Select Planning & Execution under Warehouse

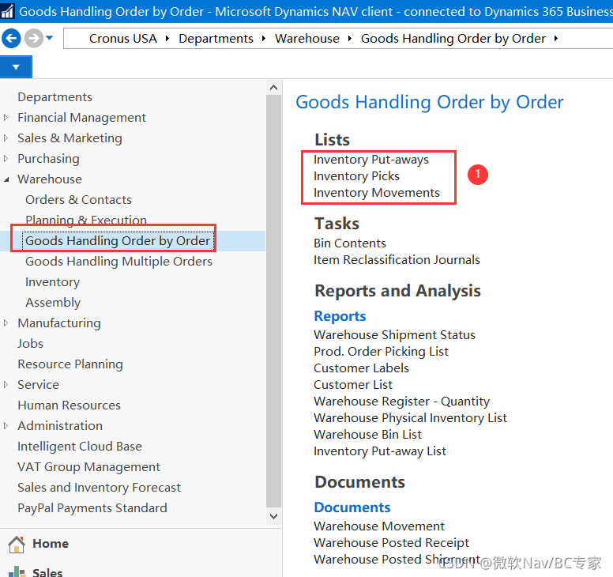(x=86, y=220)
